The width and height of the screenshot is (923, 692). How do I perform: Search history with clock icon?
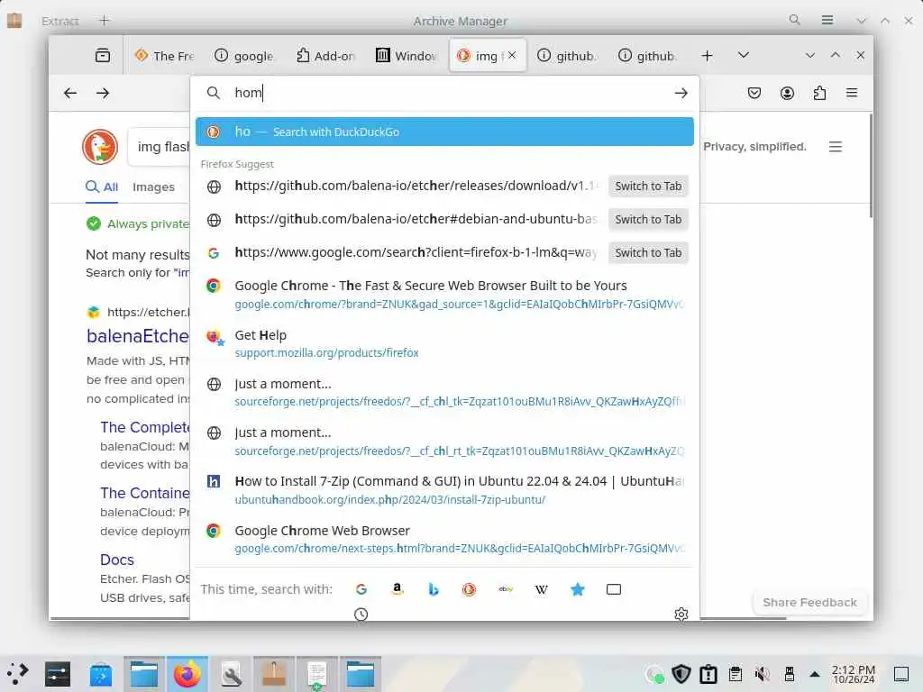click(x=361, y=615)
